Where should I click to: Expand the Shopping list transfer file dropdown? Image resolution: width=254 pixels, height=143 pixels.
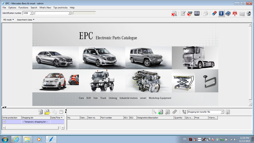[222, 112]
